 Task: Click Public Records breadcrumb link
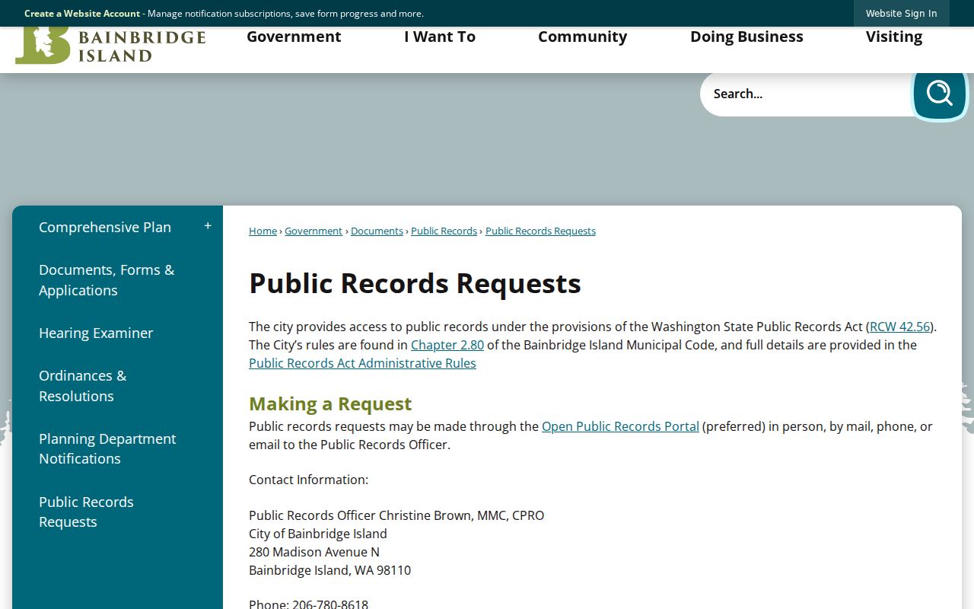(x=444, y=231)
